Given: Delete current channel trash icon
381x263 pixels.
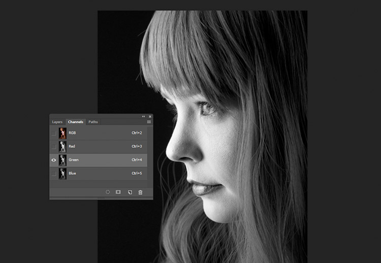Looking at the screenshot, I should (x=140, y=192).
